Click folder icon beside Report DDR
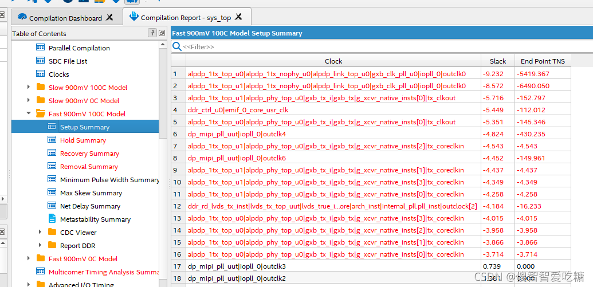 point(52,245)
